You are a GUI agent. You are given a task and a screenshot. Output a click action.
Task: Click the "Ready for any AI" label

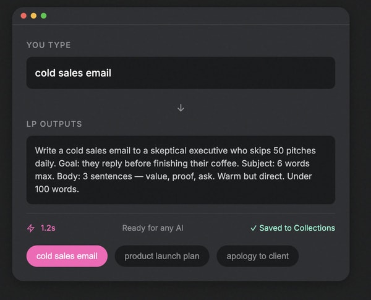[153, 228]
